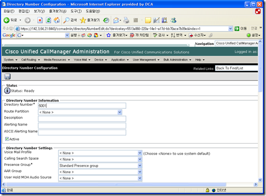Viewport: 266px width, 196px height.
Task: Open the IE File menu (파일)
Action: [9, 11]
